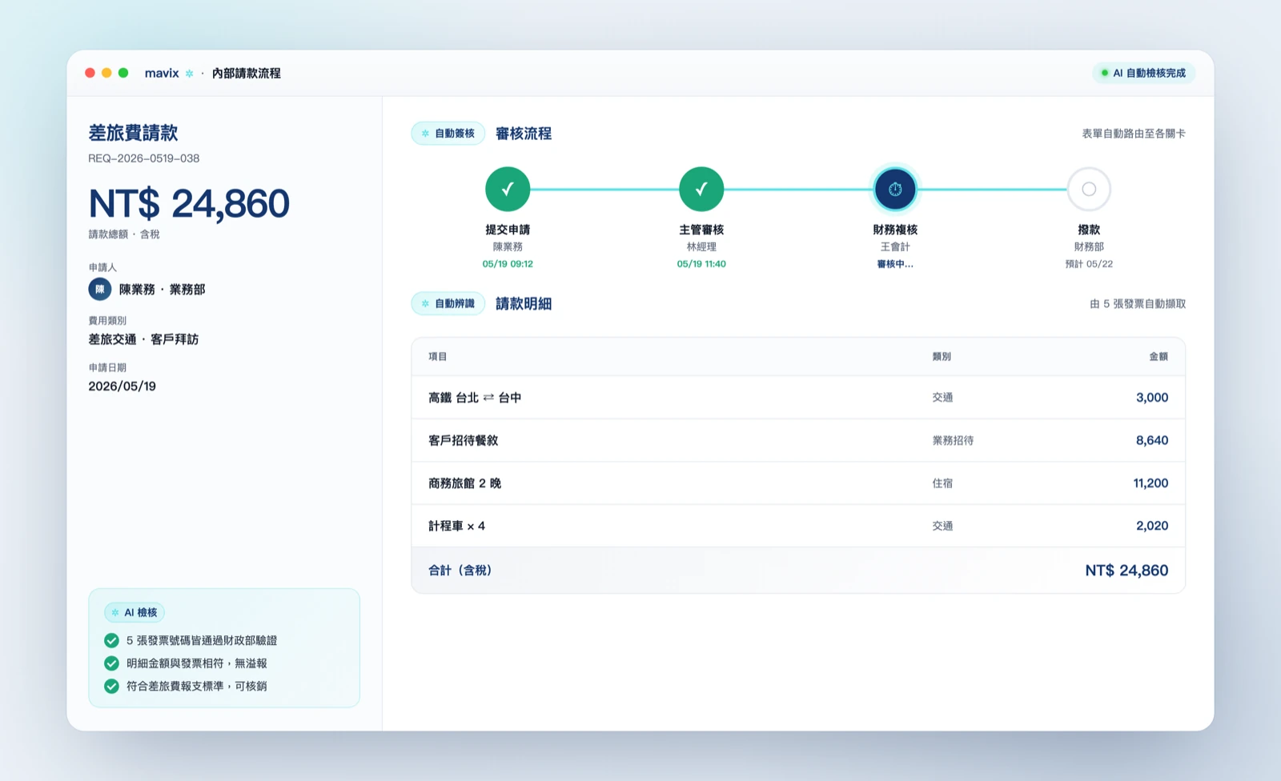
Task: Click the 05/19 11:40 timestamp
Action: [701, 264]
